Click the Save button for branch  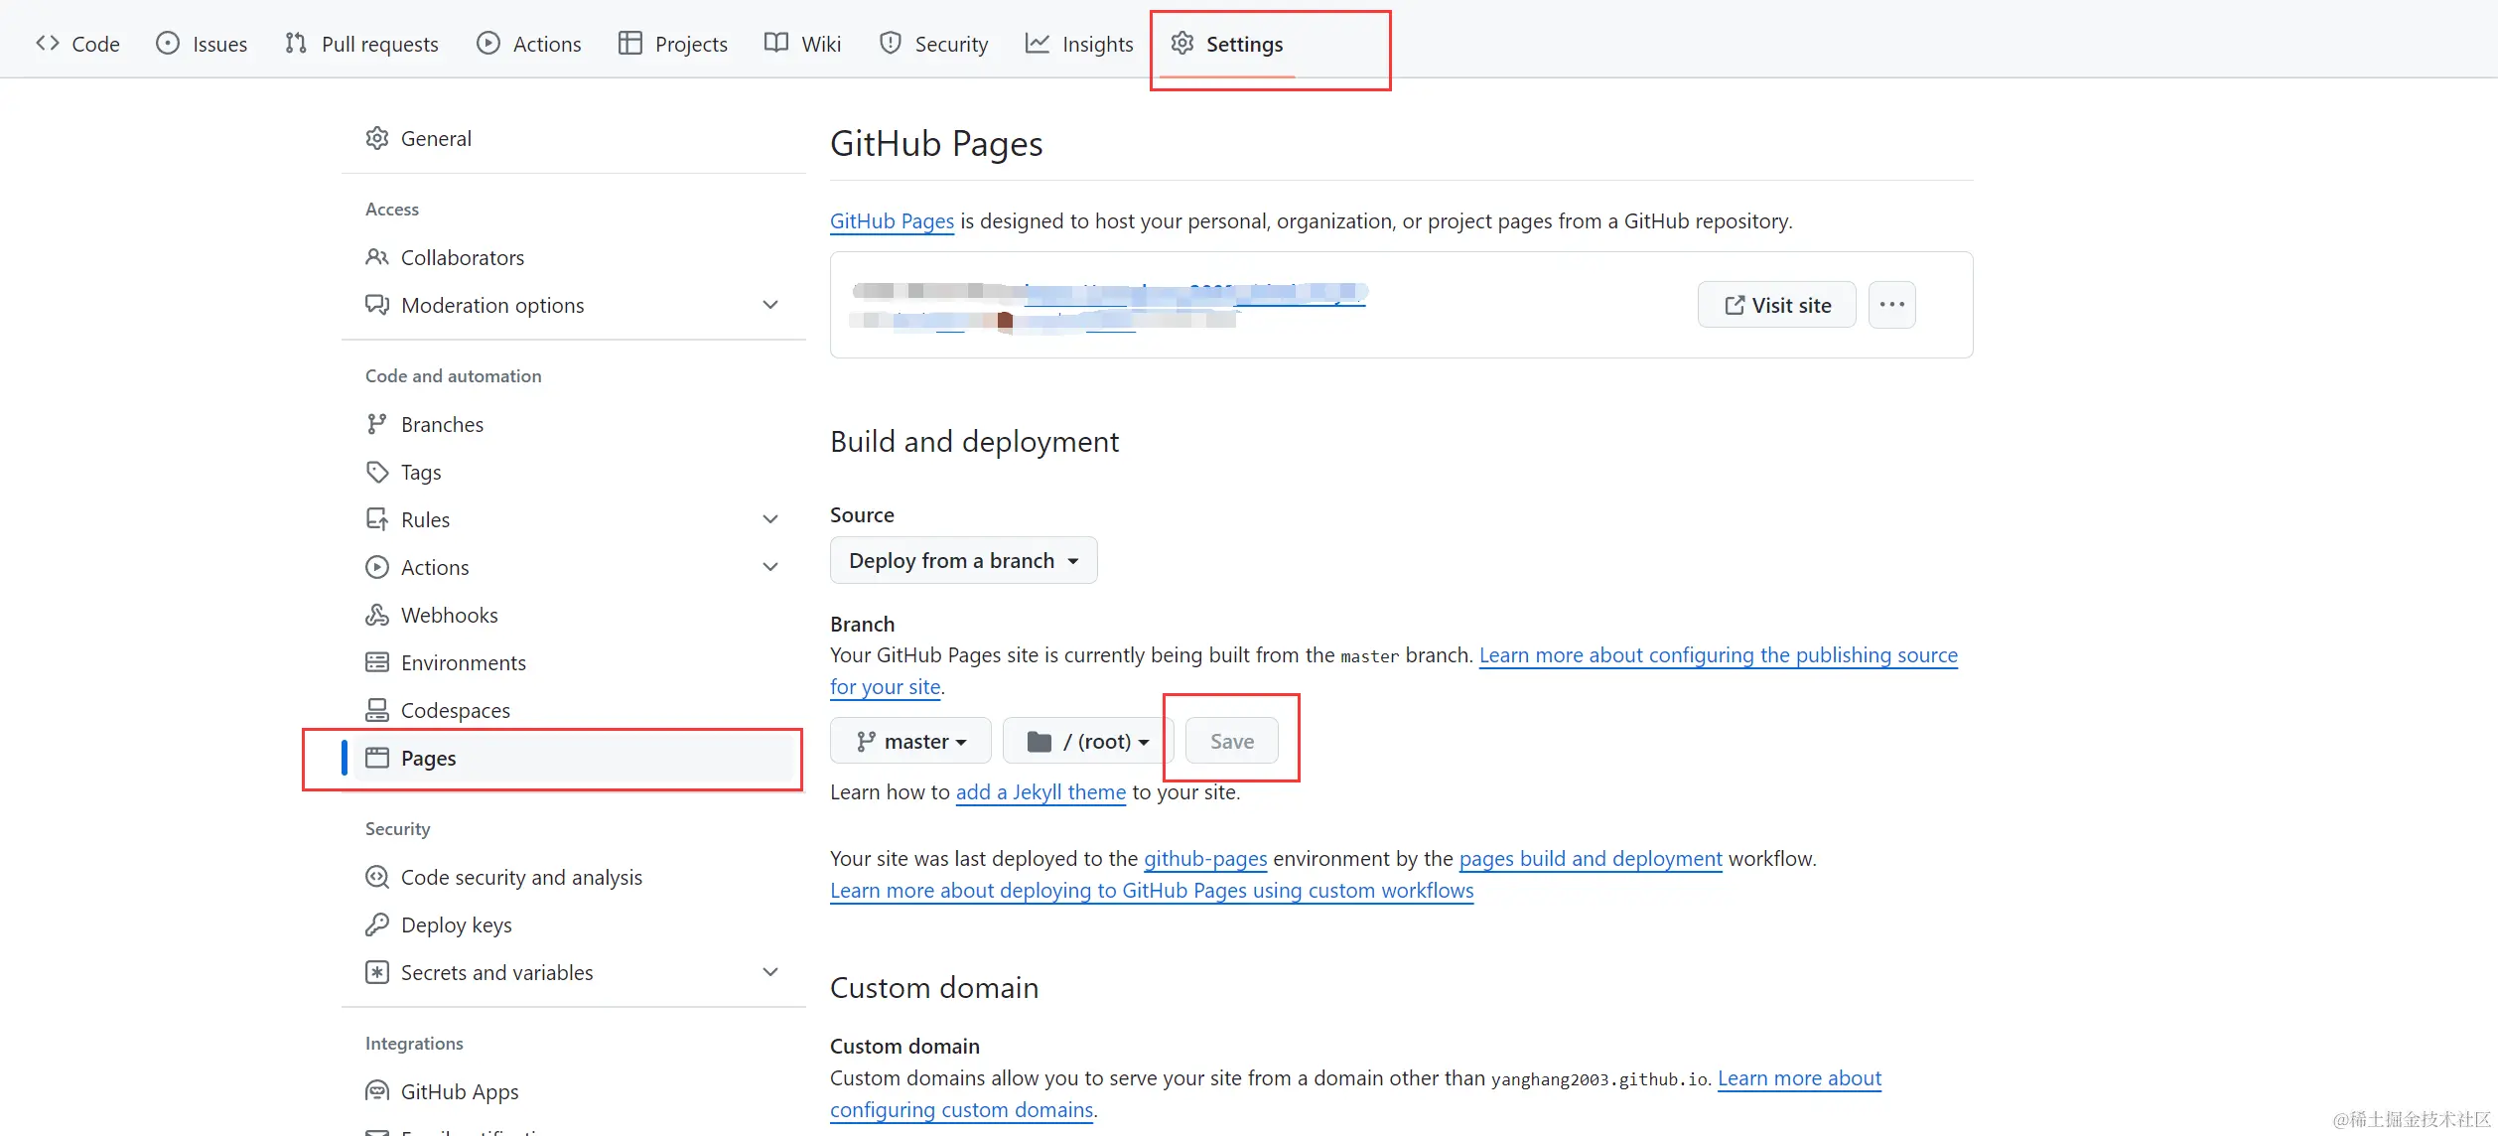click(x=1231, y=742)
